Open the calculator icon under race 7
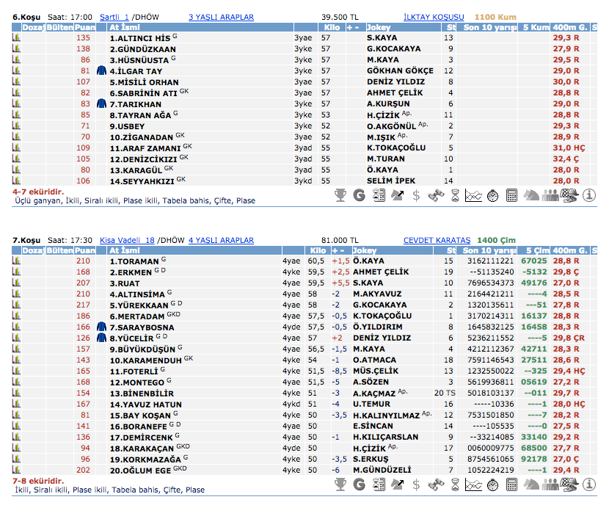The height and width of the screenshot is (505, 609). [x=511, y=484]
